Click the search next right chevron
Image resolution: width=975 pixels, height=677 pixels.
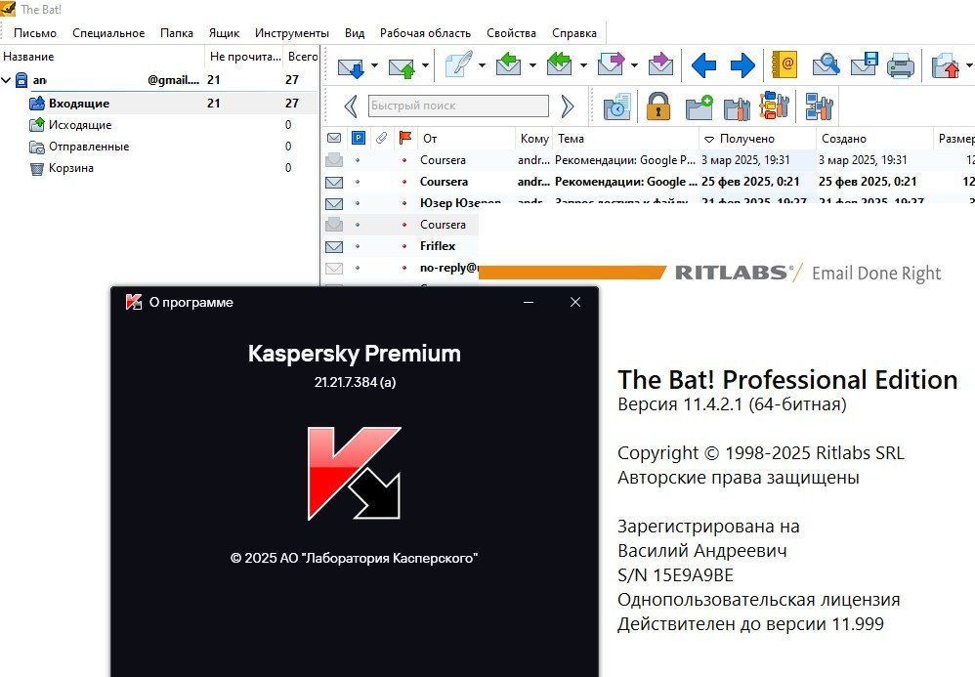tap(567, 106)
